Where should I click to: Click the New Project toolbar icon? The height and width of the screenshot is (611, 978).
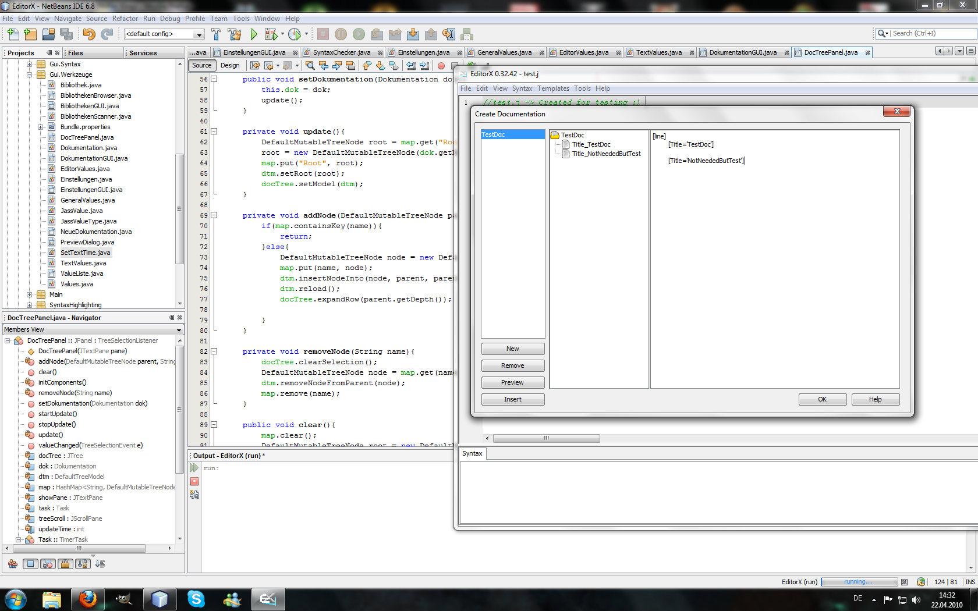click(30, 34)
